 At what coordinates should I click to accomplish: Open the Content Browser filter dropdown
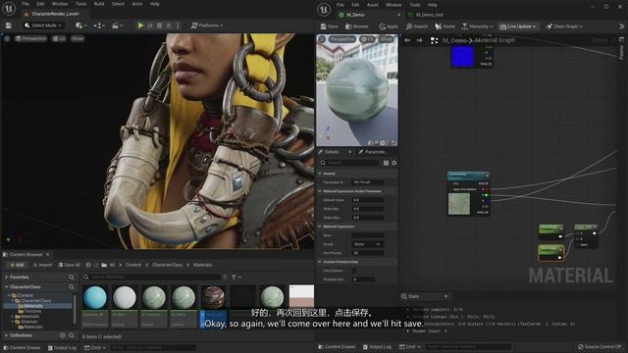[x=236, y=277]
